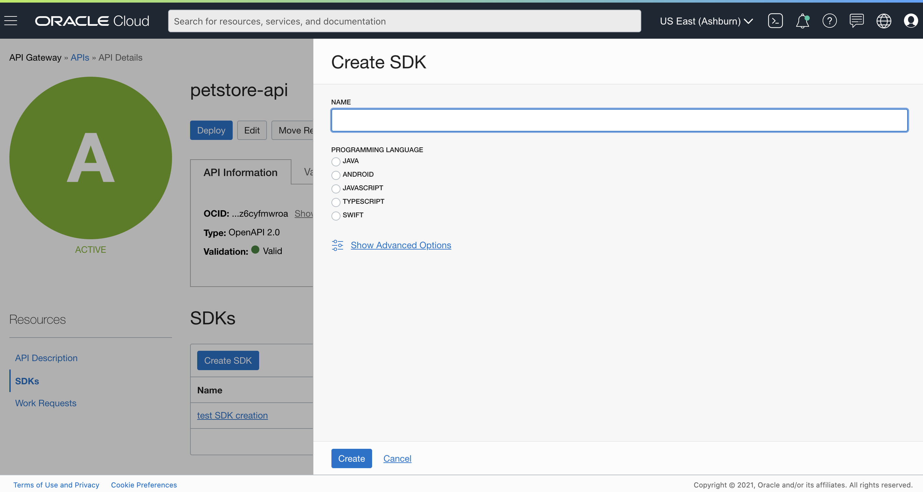923x492 pixels.
Task: Select TYPESCRIPT as the SDK language
Action: coord(336,202)
